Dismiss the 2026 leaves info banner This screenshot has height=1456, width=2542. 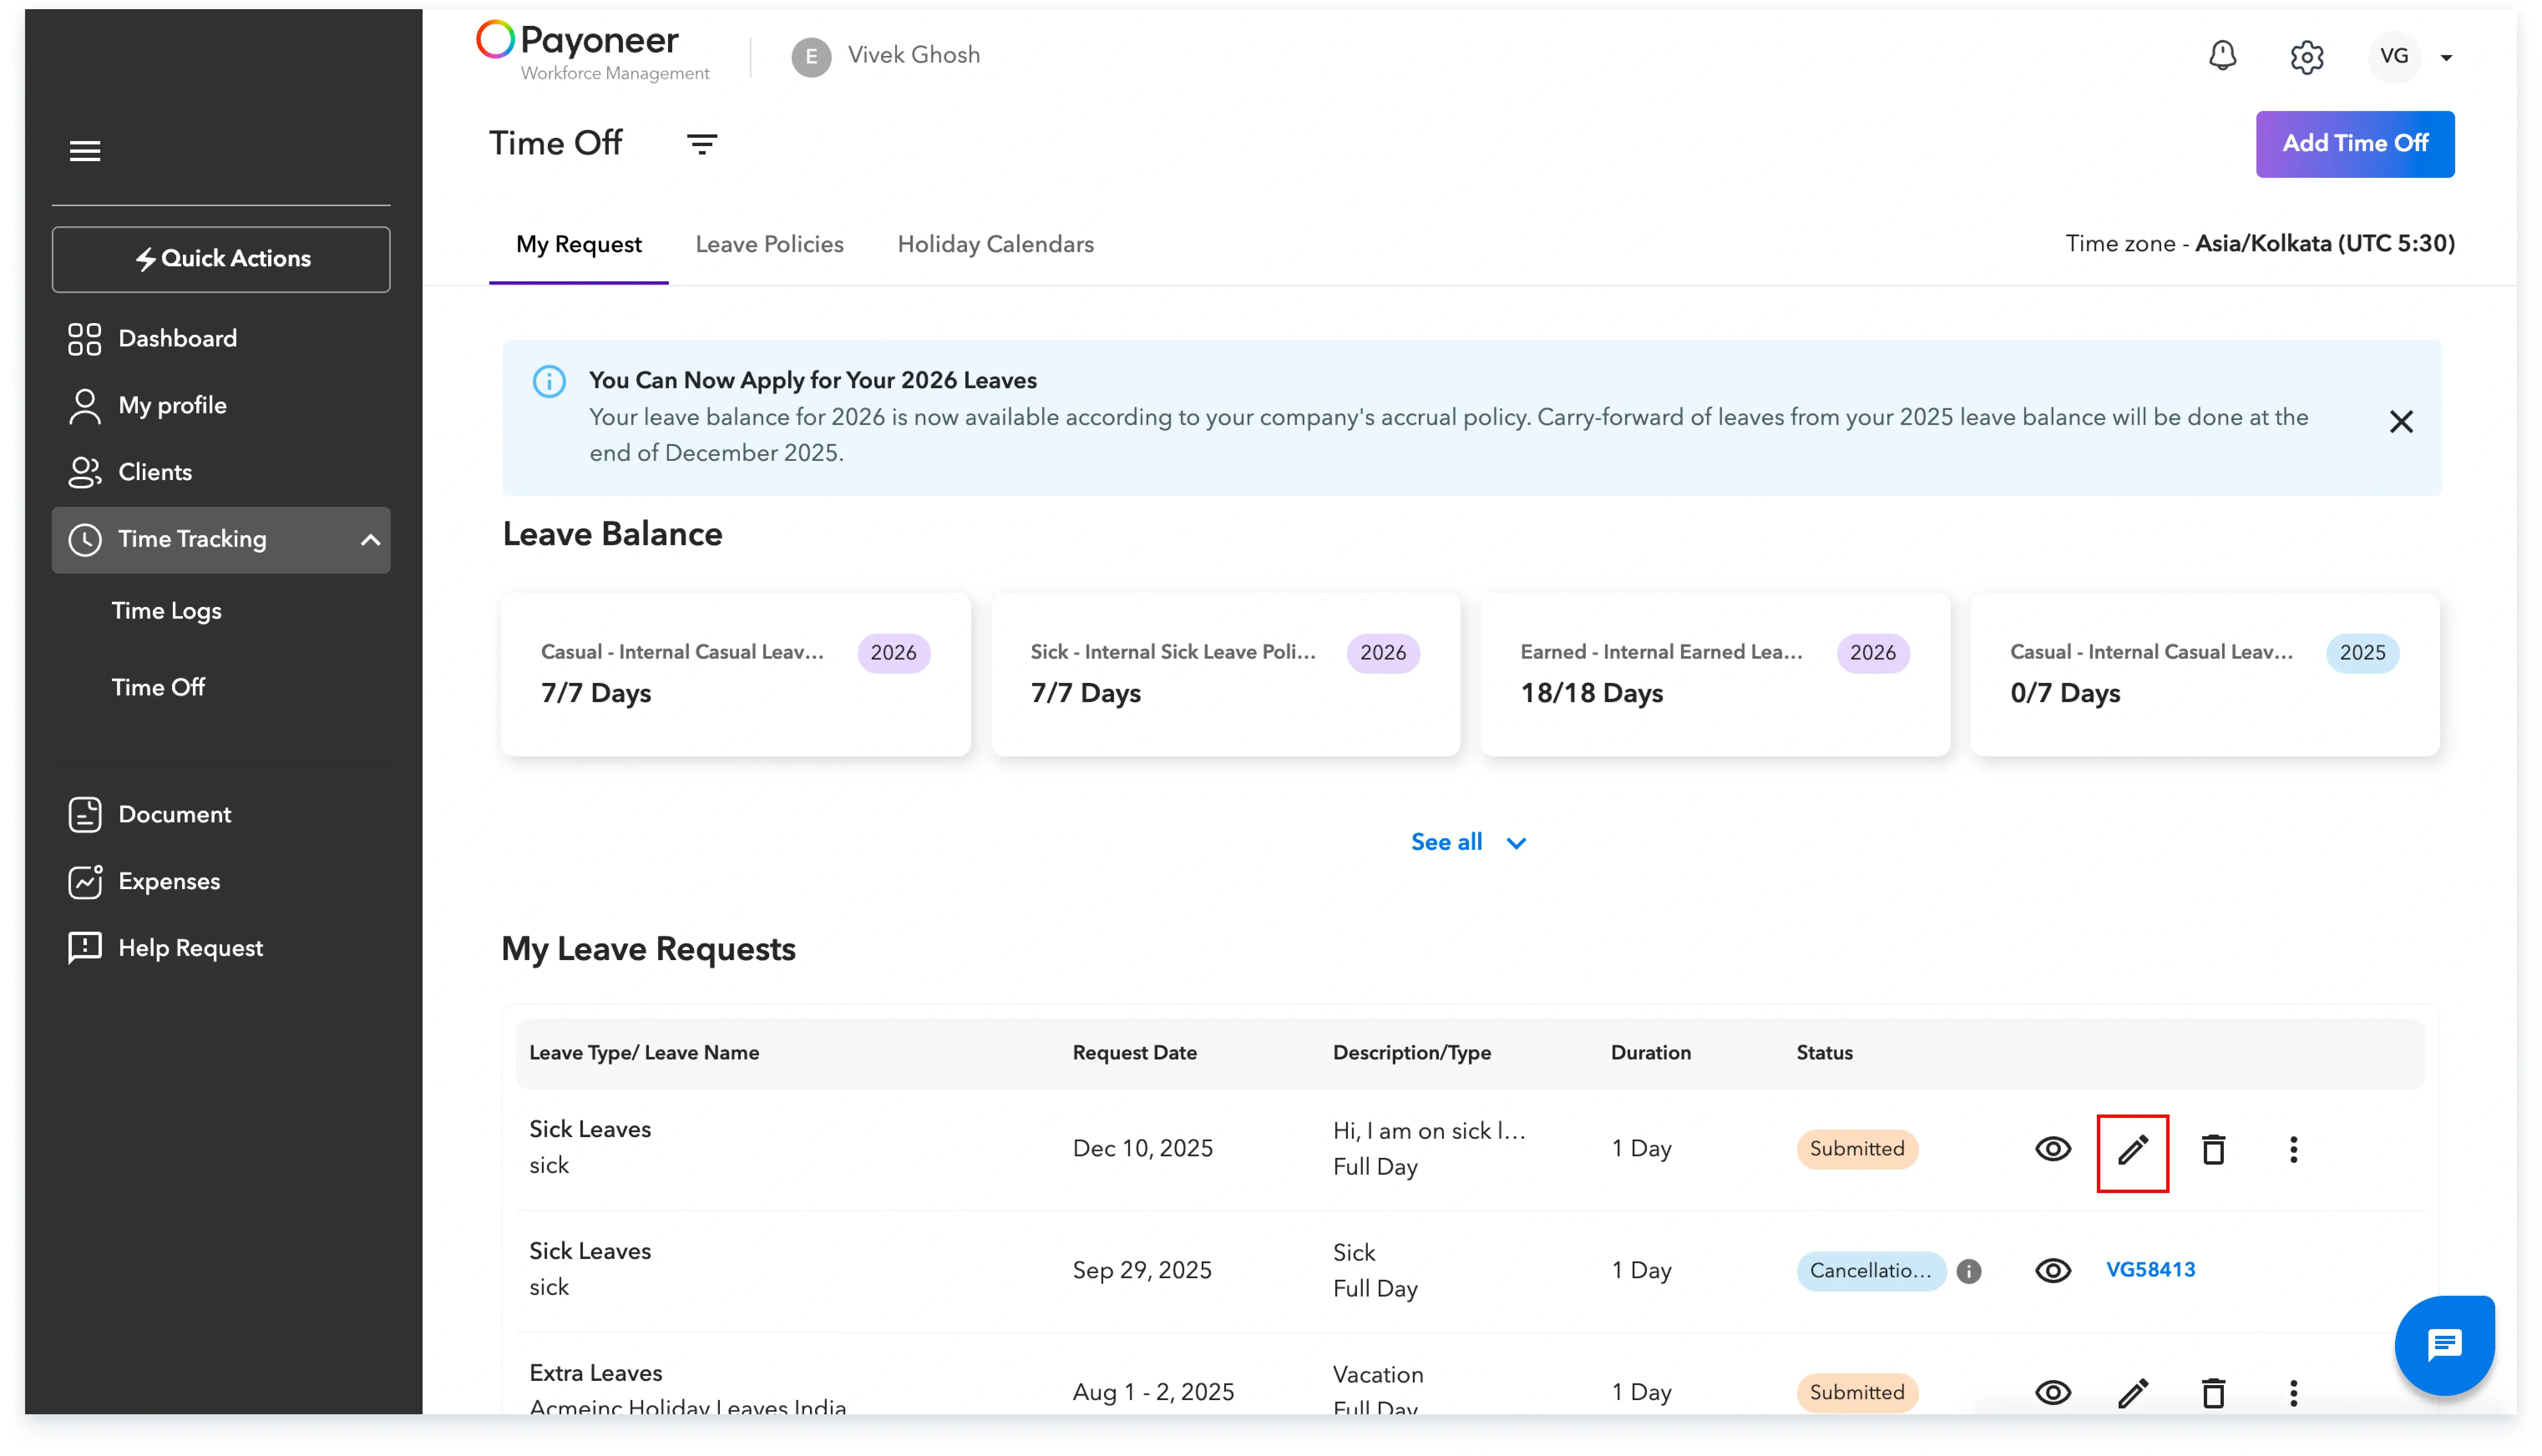tap(2400, 422)
